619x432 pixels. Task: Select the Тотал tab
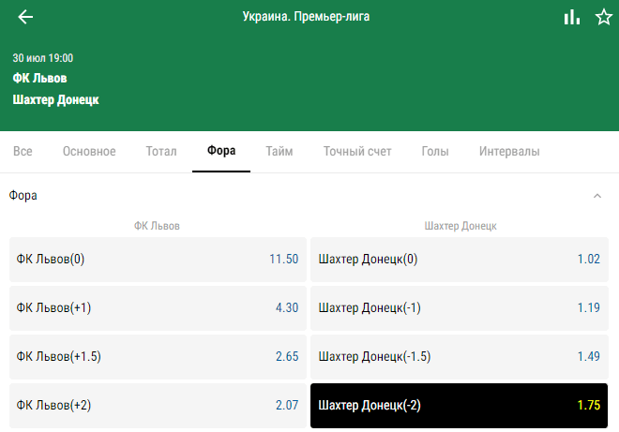161,151
